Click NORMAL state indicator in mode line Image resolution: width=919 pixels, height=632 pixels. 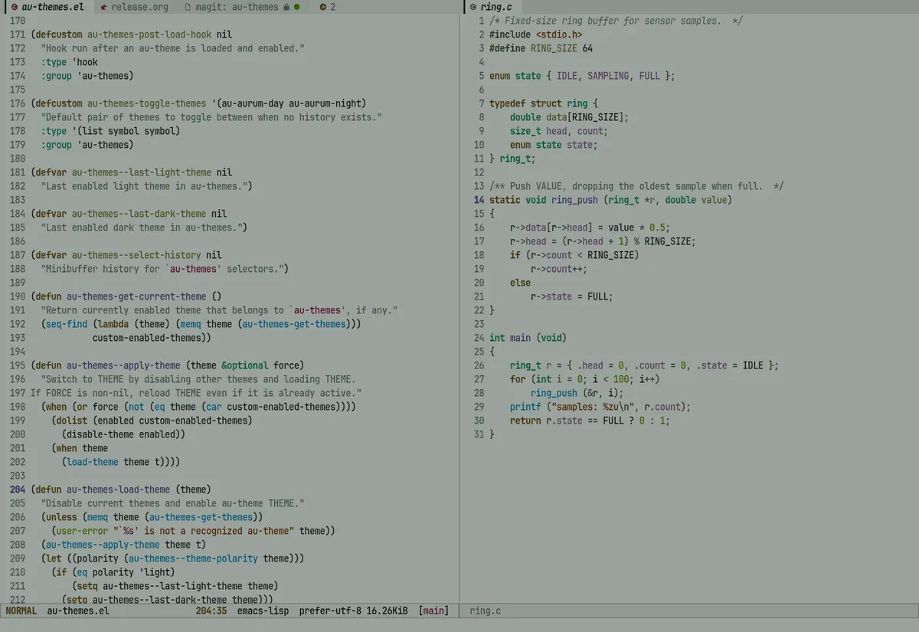pyautogui.click(x=21, y=611)
